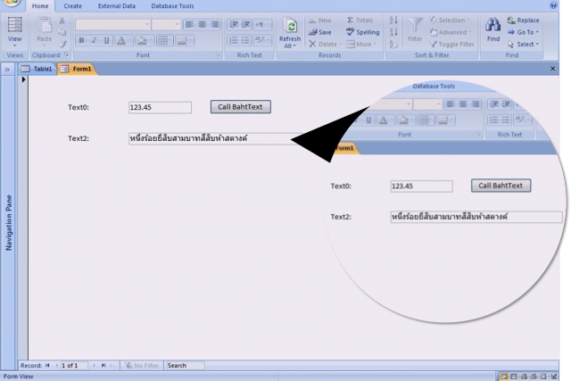Go to first record in navigator
Viewport: 571px width, 381px height.
(x=47, y=365)
